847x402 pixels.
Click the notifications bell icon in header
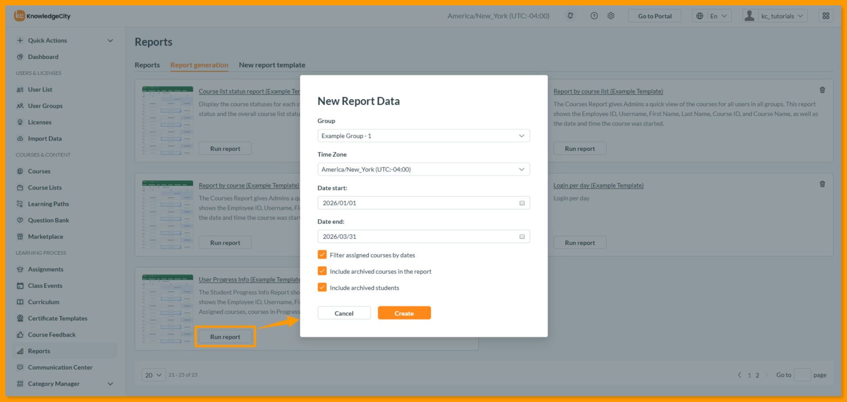571,16
